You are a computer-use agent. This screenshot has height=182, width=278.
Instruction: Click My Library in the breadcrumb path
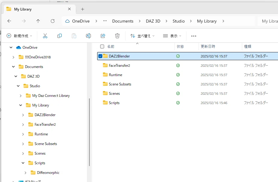click(x=207, y=21)
